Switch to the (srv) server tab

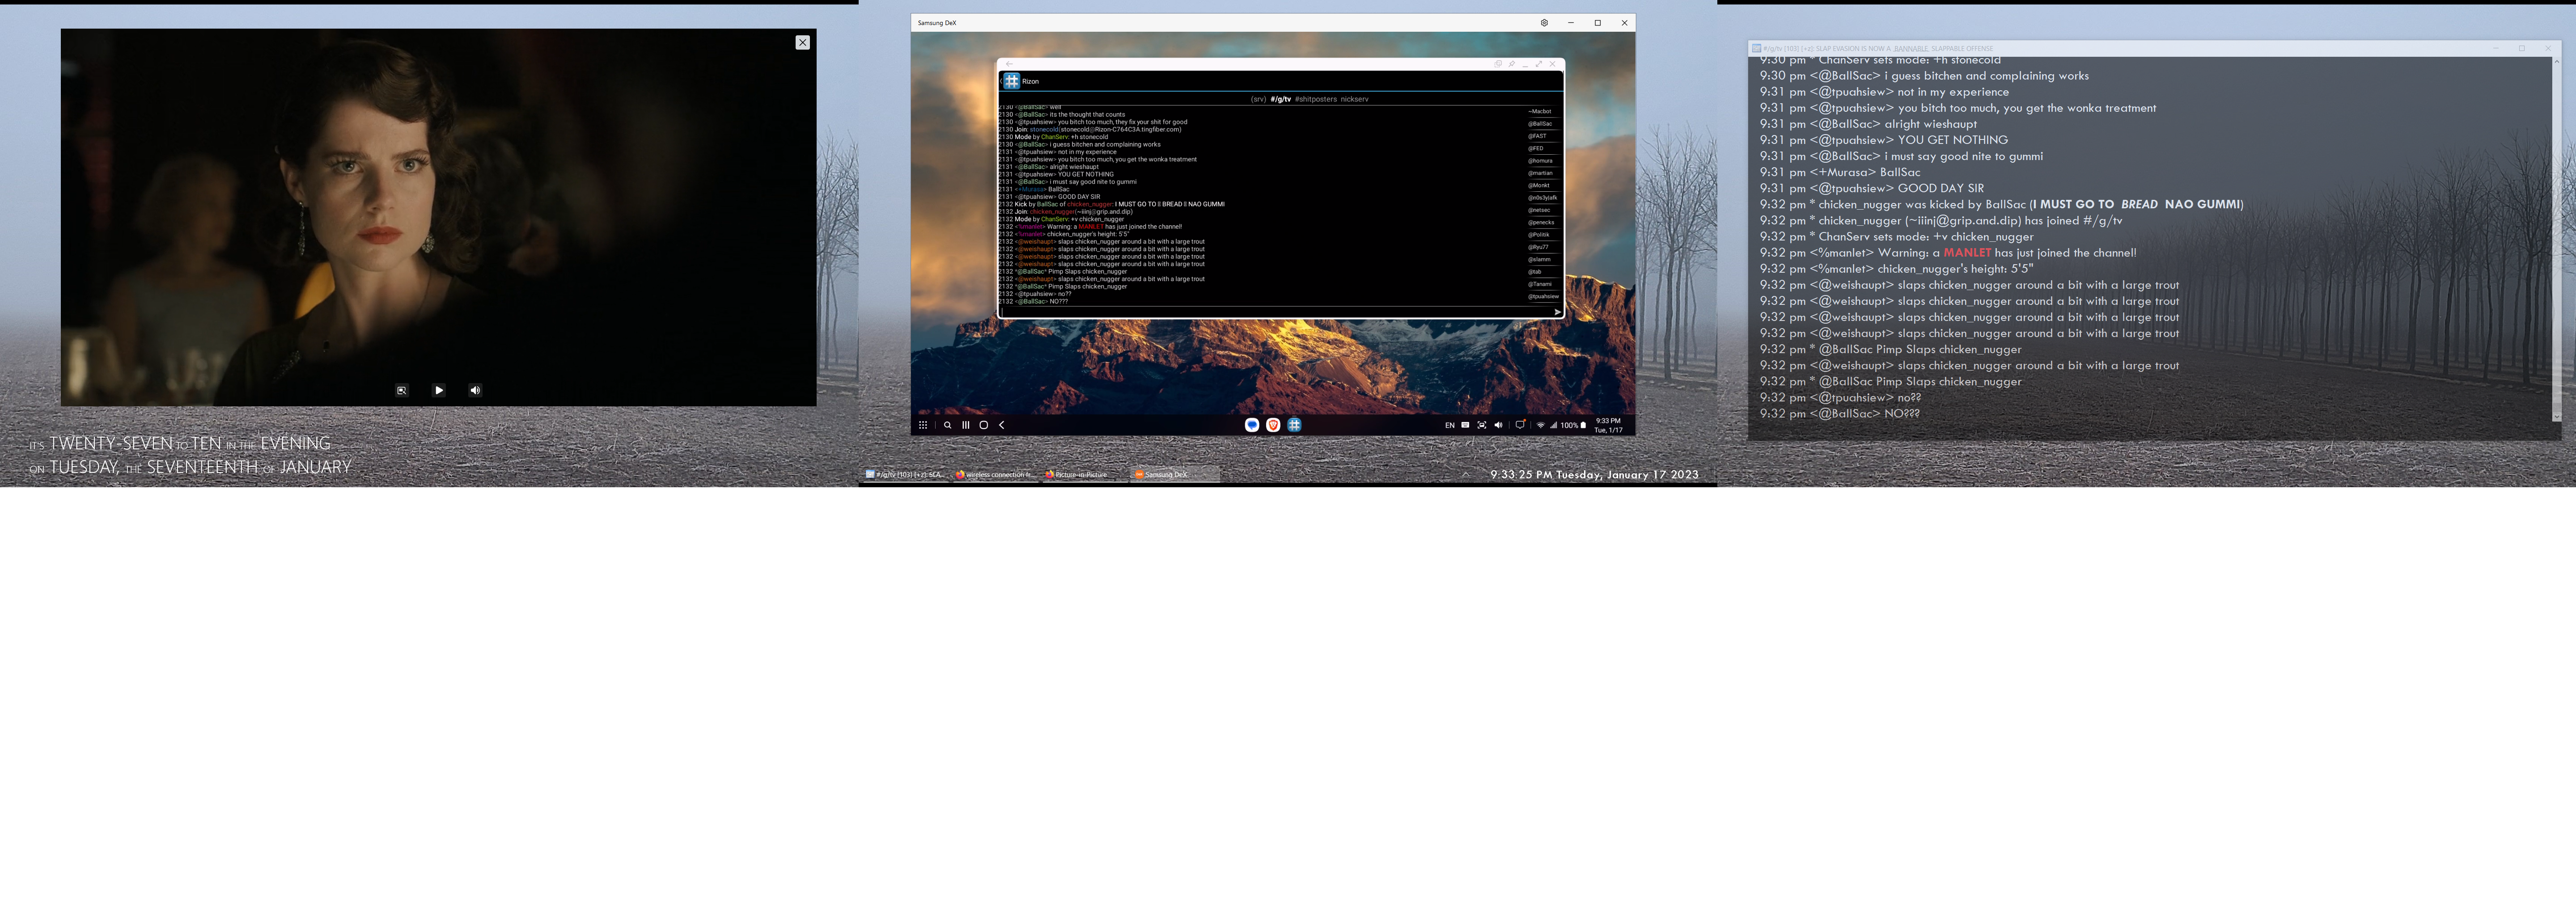pos(1258,99)
